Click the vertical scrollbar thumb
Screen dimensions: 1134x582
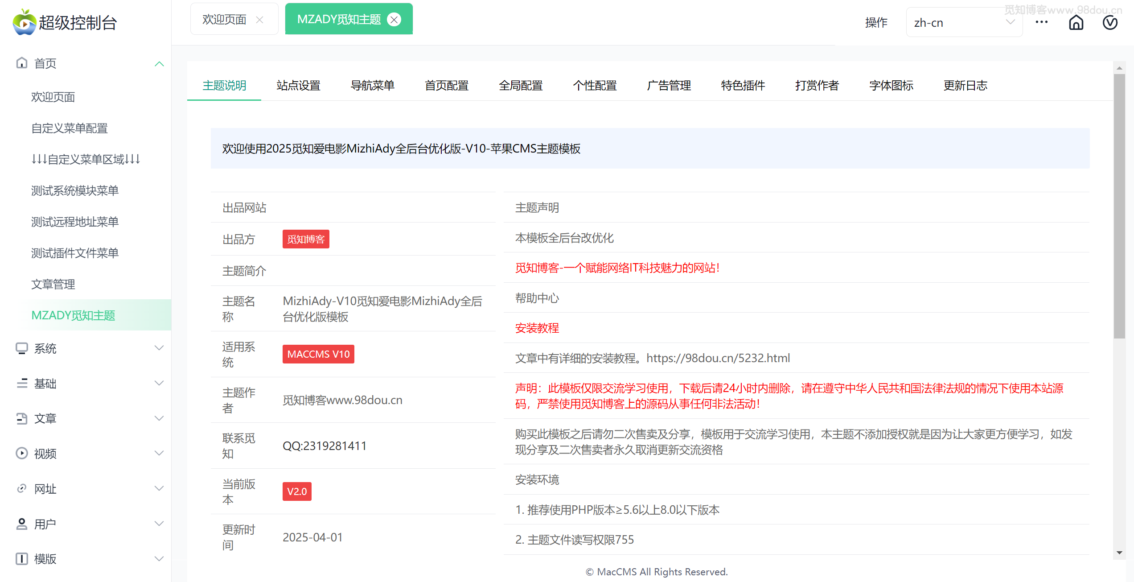(x=1119, y=206)
